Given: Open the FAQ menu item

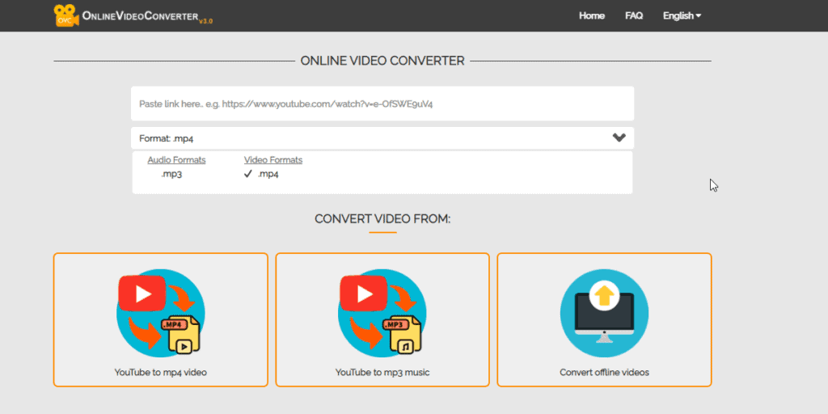Looking at the screenshot, I should (634, 16).
